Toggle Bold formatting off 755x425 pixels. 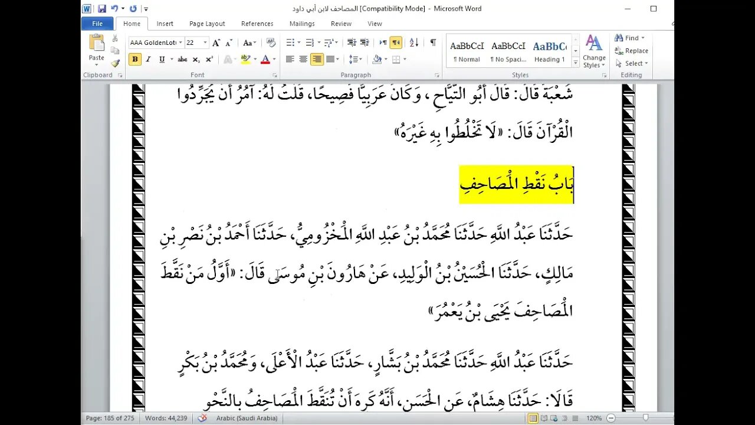(134, 59)
